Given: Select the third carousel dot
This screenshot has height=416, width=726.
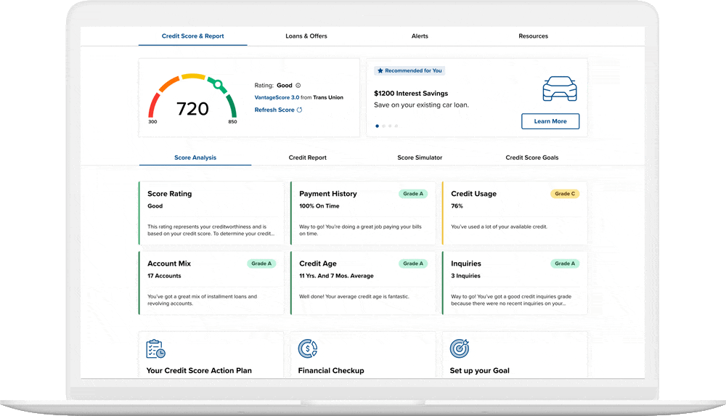Looking at the screenshot, I should [390, 126].
